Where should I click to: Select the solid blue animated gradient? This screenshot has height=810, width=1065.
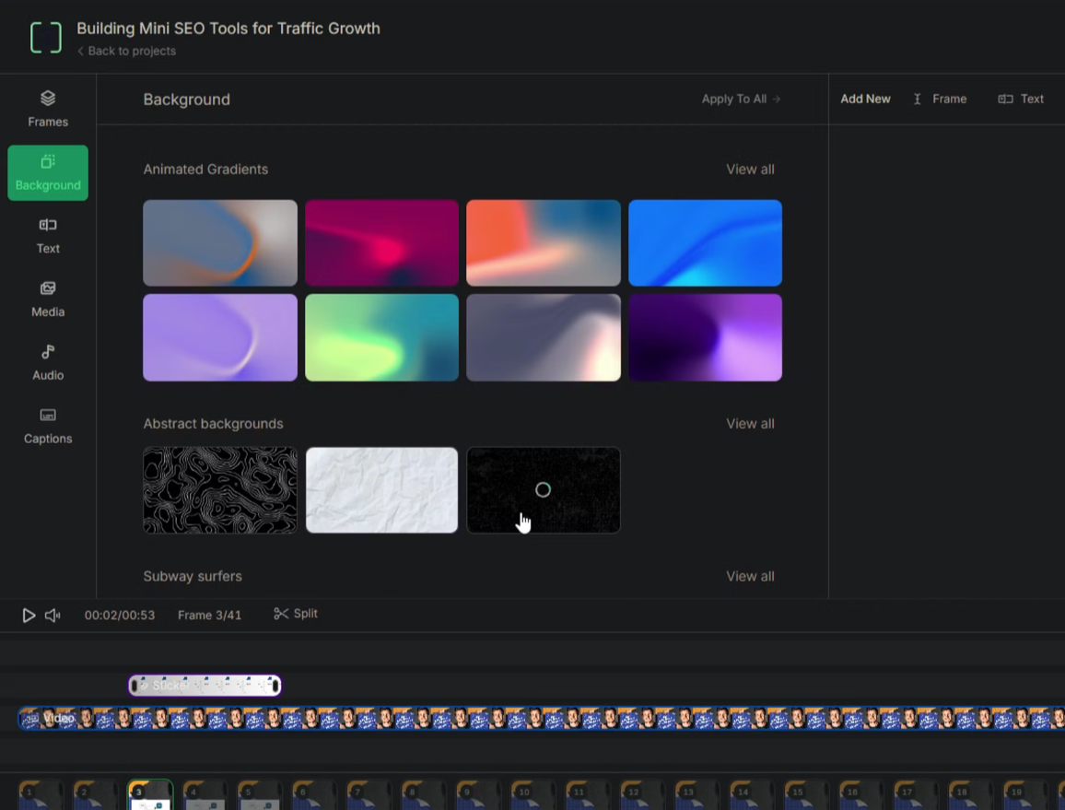705,242
